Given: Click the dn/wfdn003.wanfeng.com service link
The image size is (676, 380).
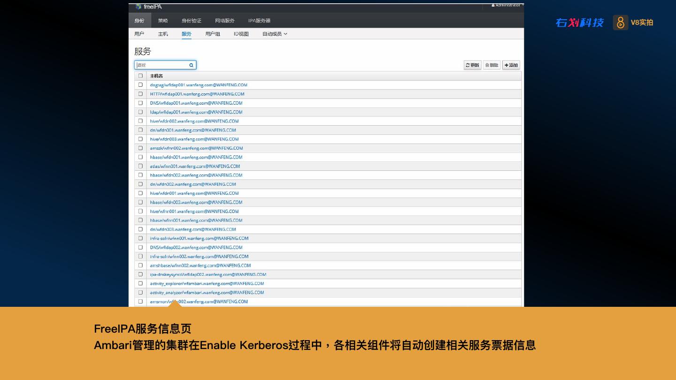Looking at the screenshot, I should (193, 229).
